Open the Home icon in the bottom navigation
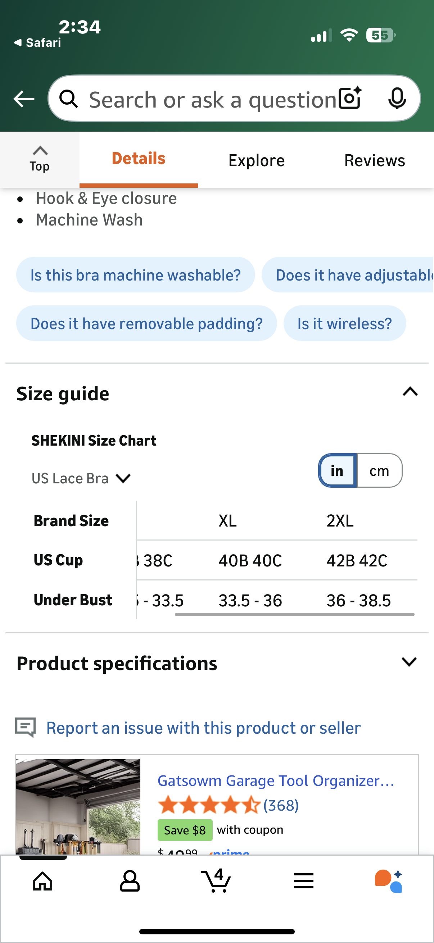434x943 pixels. tap(43, 881)
